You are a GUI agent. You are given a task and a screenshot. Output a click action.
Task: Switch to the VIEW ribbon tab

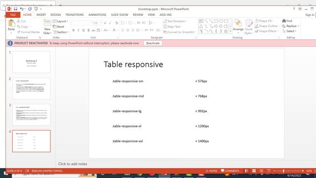point(152,15)
